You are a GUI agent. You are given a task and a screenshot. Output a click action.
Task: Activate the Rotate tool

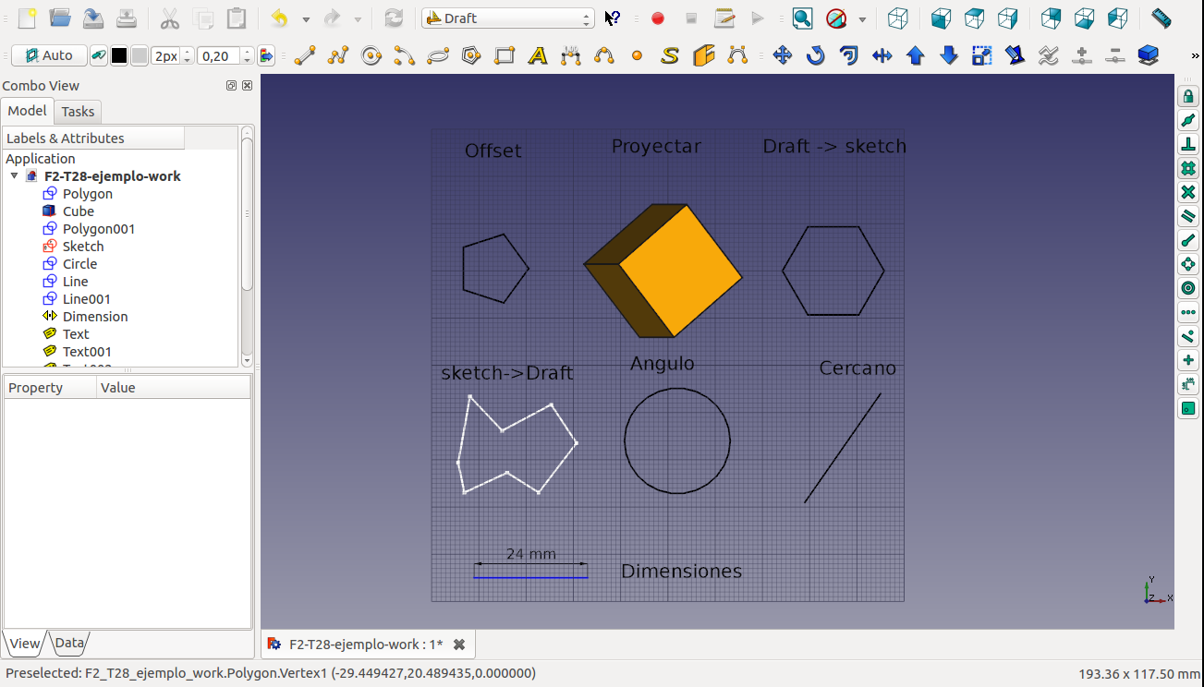pyautogui.click(x=816, y=56)
